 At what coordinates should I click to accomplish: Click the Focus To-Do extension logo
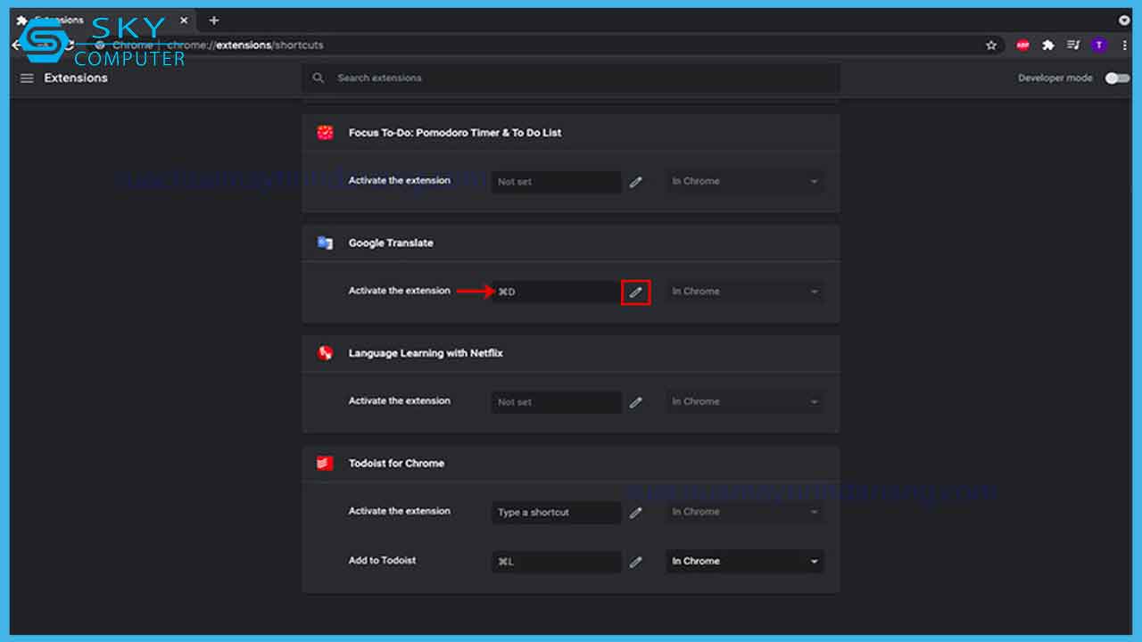coord(325,133)
